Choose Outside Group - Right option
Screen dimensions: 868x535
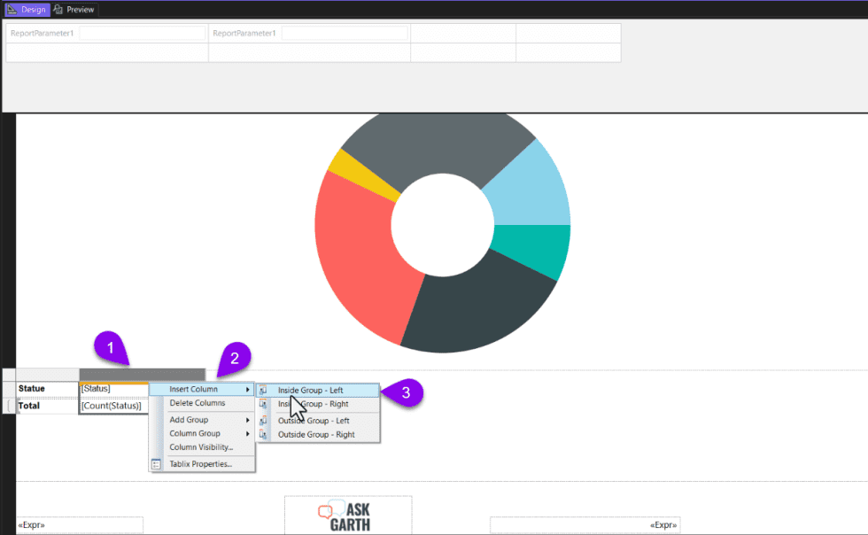(318, 435)
